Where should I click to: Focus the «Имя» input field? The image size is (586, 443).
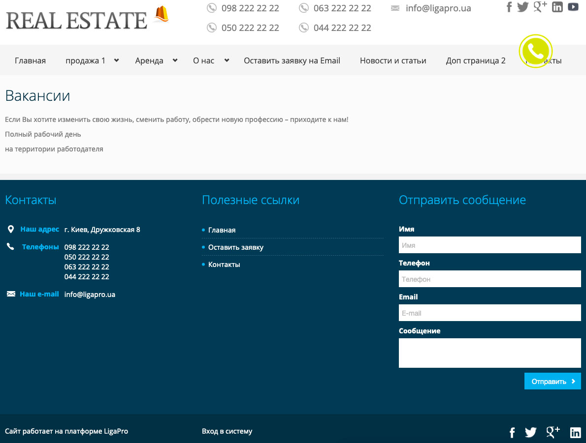[x=489, y=245]
